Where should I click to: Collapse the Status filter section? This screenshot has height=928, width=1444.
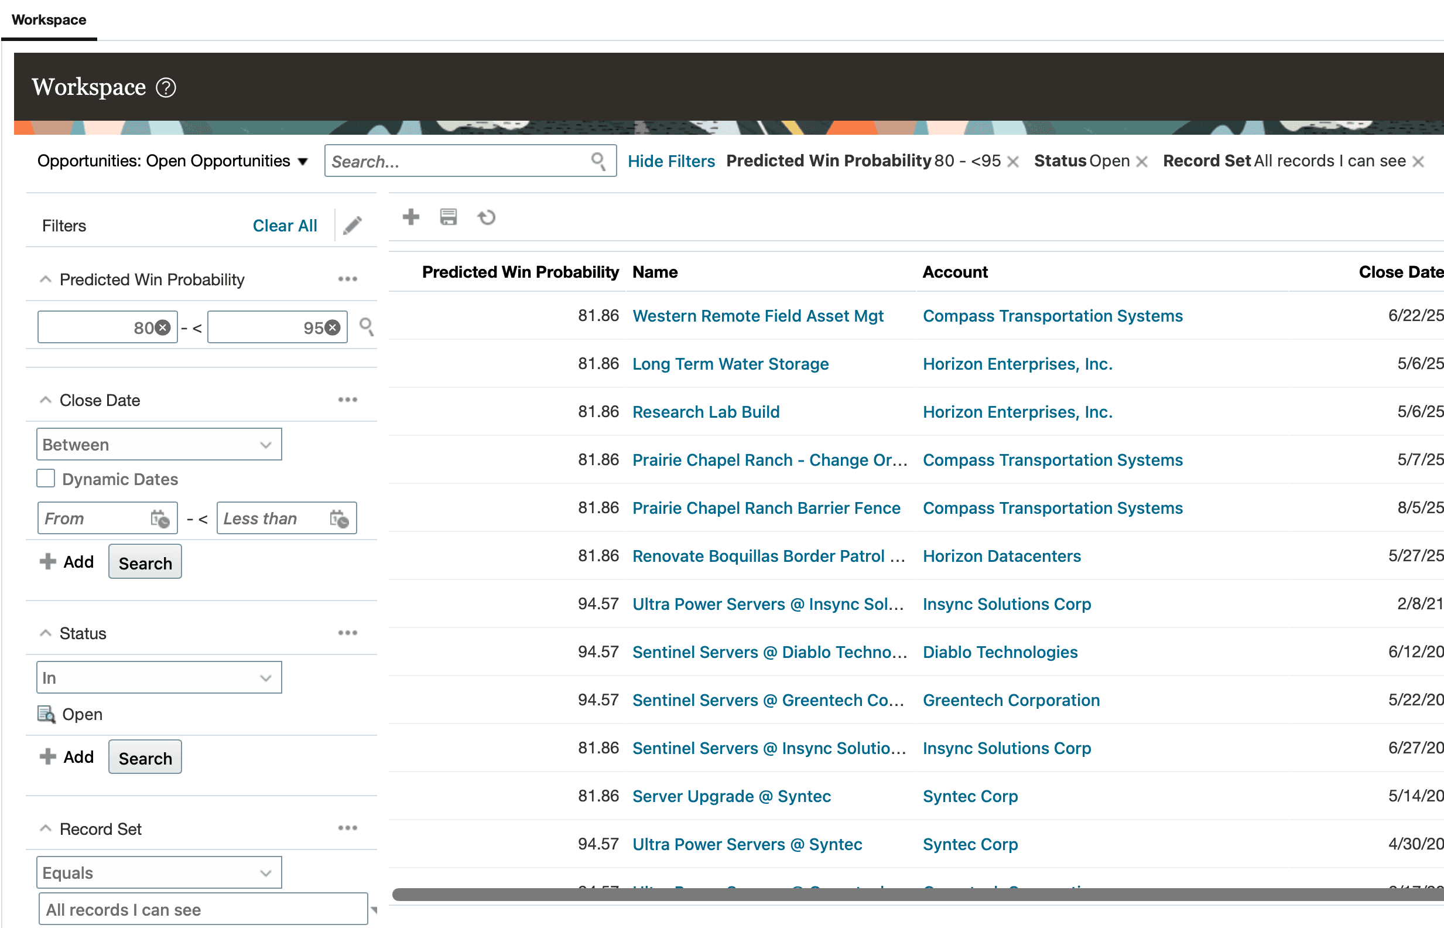[45, 633]
